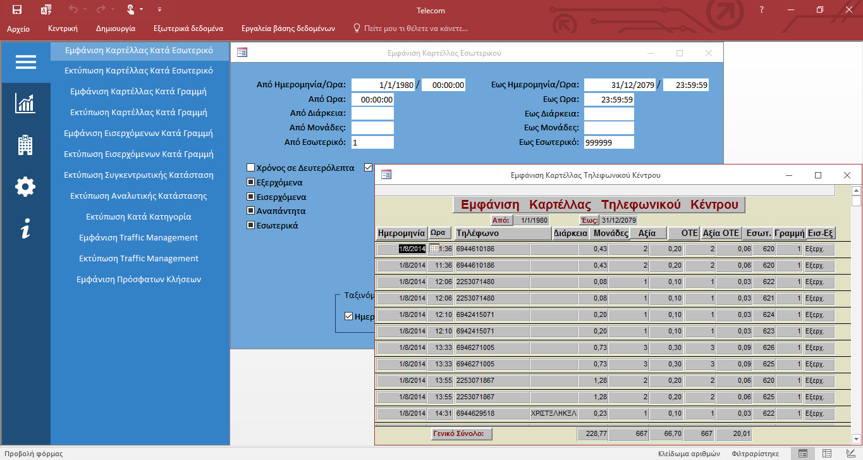The height and width of the screenshot is (460, 863).
Task: Click the building icon in sidebar
Action: (25, 146)
